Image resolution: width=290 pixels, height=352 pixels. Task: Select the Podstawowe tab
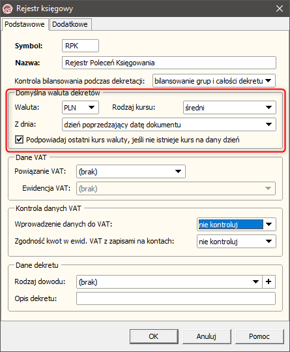pos(25,24)
